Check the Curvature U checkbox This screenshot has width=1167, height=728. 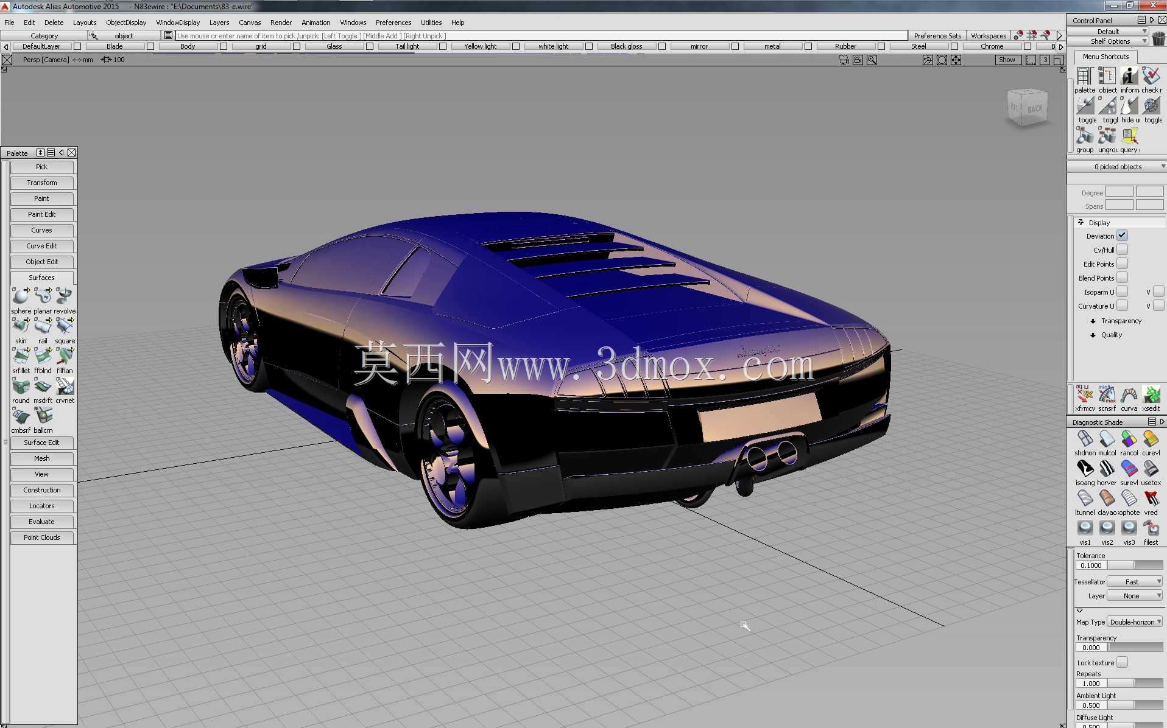1122,306
